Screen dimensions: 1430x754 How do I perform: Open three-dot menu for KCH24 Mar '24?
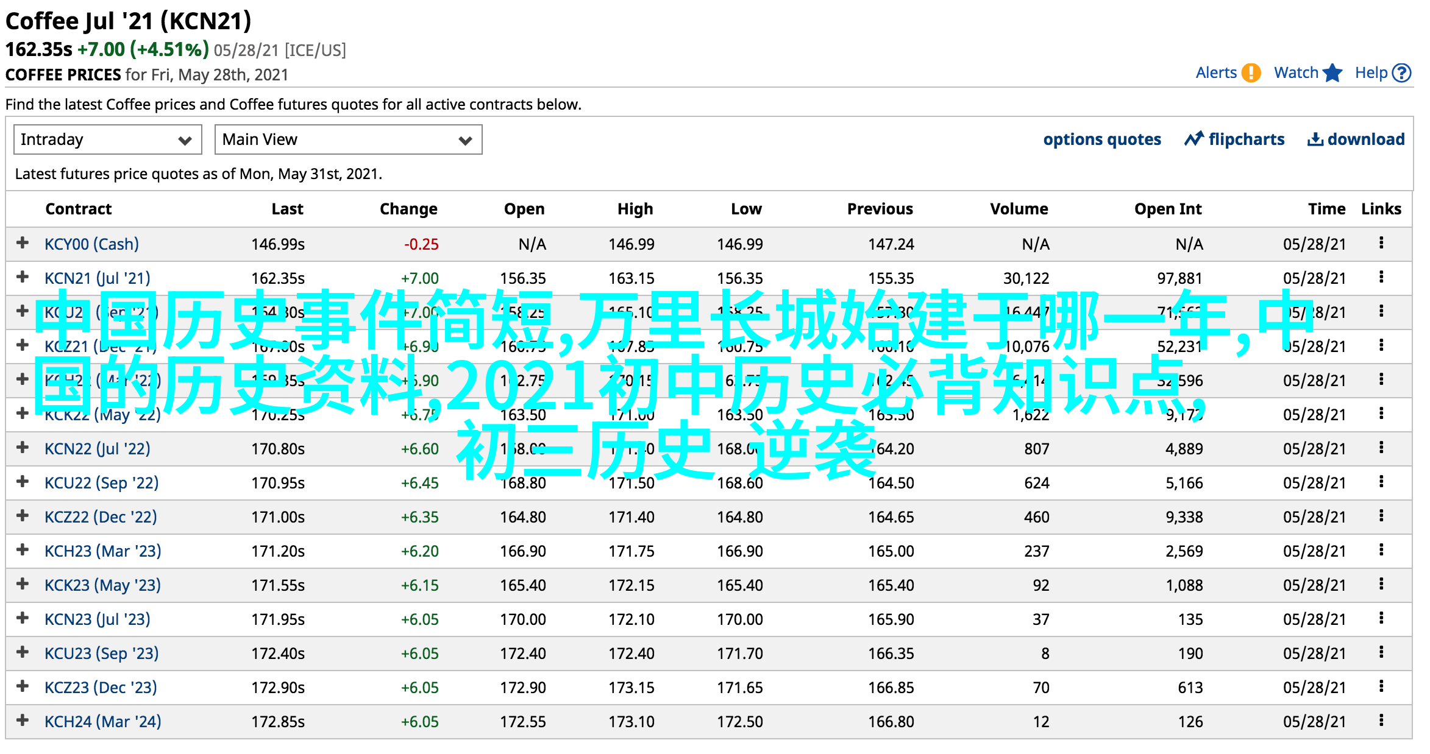[1381, 721]
